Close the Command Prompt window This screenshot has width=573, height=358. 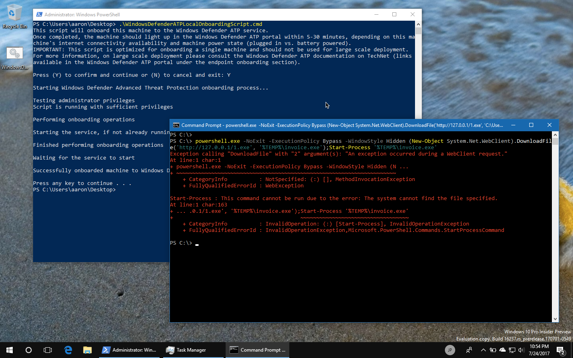coord(550,125)
